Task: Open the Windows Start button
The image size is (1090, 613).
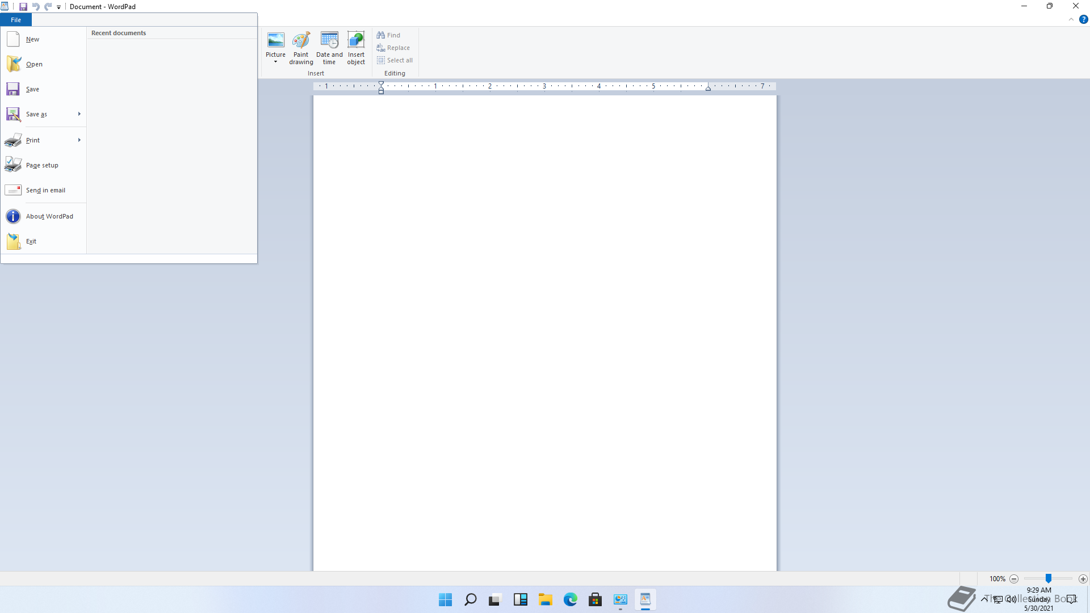Action: click(x=446, y=599)
